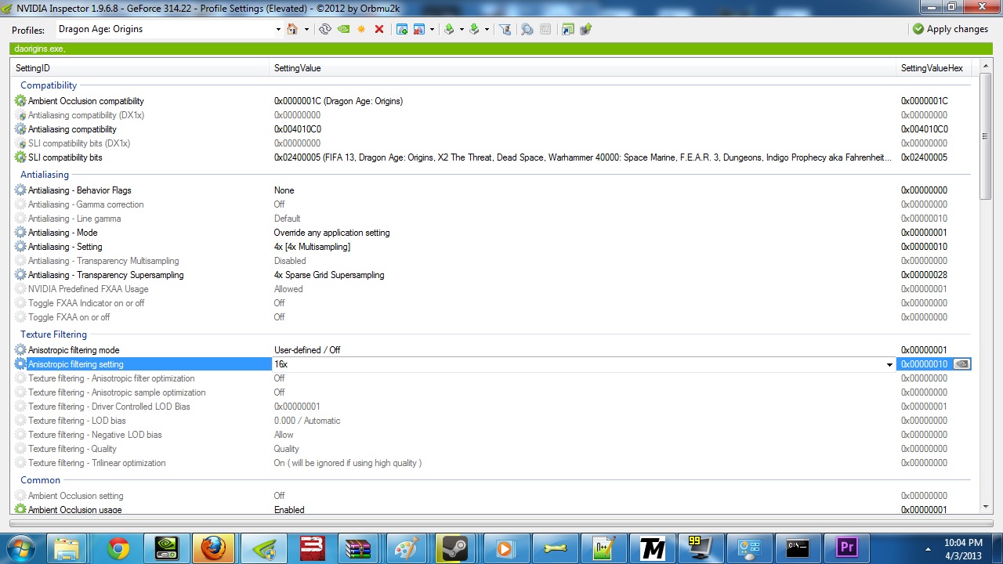The image size is (1003, 564).
Task: Delete the current profile with the red X
Action: [x=379, y=29]
